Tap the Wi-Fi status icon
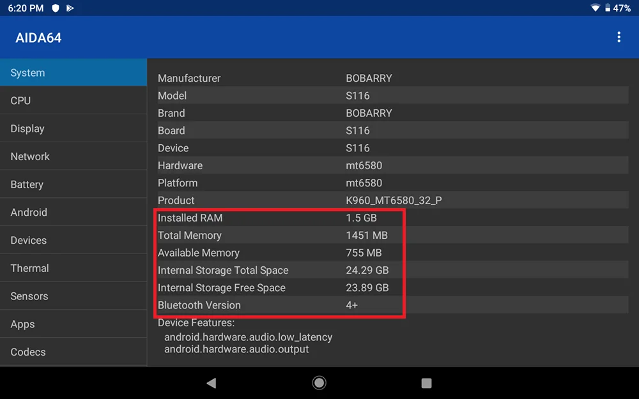Viewport: 639px width, 399px height. [596, 8]
